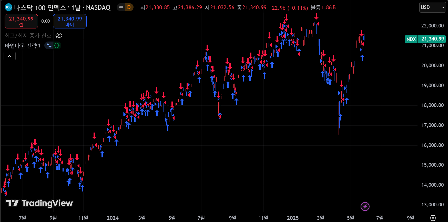448x222 pixels.
Task: Select the 최고/최저 종가 신호 indicator label
Action: (x=28, y=35)
